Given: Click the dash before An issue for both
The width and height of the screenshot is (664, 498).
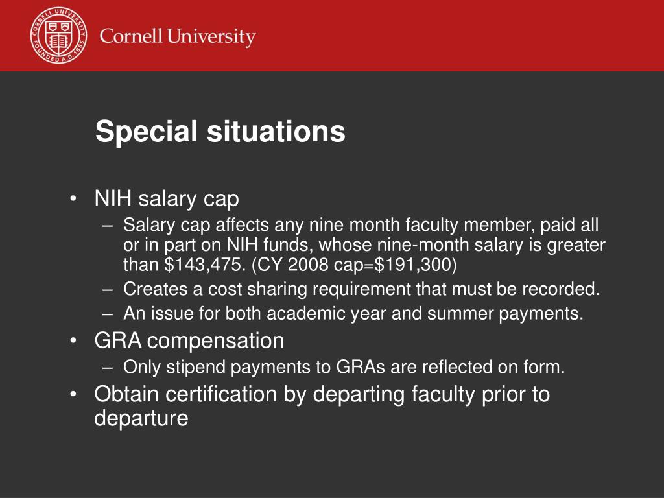Looking at the screenshot, I should [x=108, y=314].
